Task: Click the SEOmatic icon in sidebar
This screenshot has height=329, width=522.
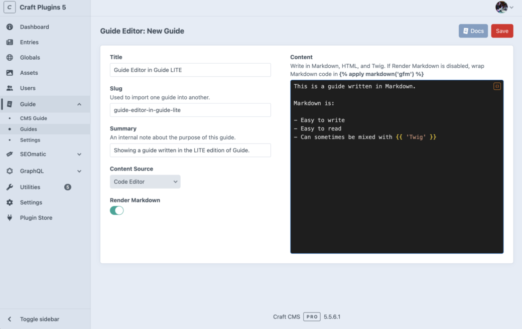Action: tap(10, 154)
